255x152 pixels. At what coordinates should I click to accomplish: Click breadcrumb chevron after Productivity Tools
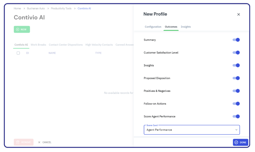point(74,9)
